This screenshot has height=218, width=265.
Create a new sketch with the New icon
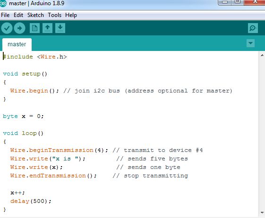pos(34,28)
